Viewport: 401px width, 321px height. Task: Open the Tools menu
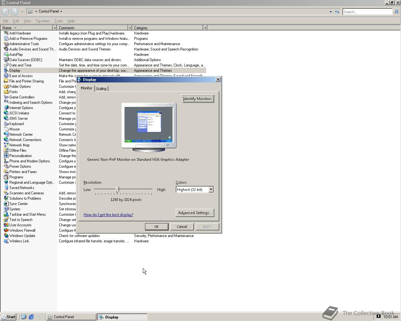(x=59, y=21)
